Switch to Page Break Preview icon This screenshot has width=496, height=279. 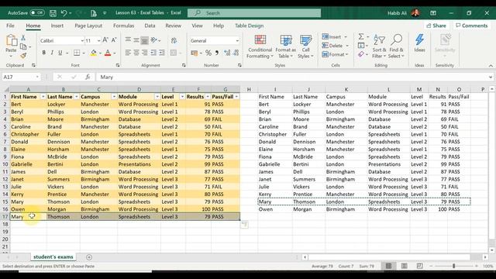point(419,266)
